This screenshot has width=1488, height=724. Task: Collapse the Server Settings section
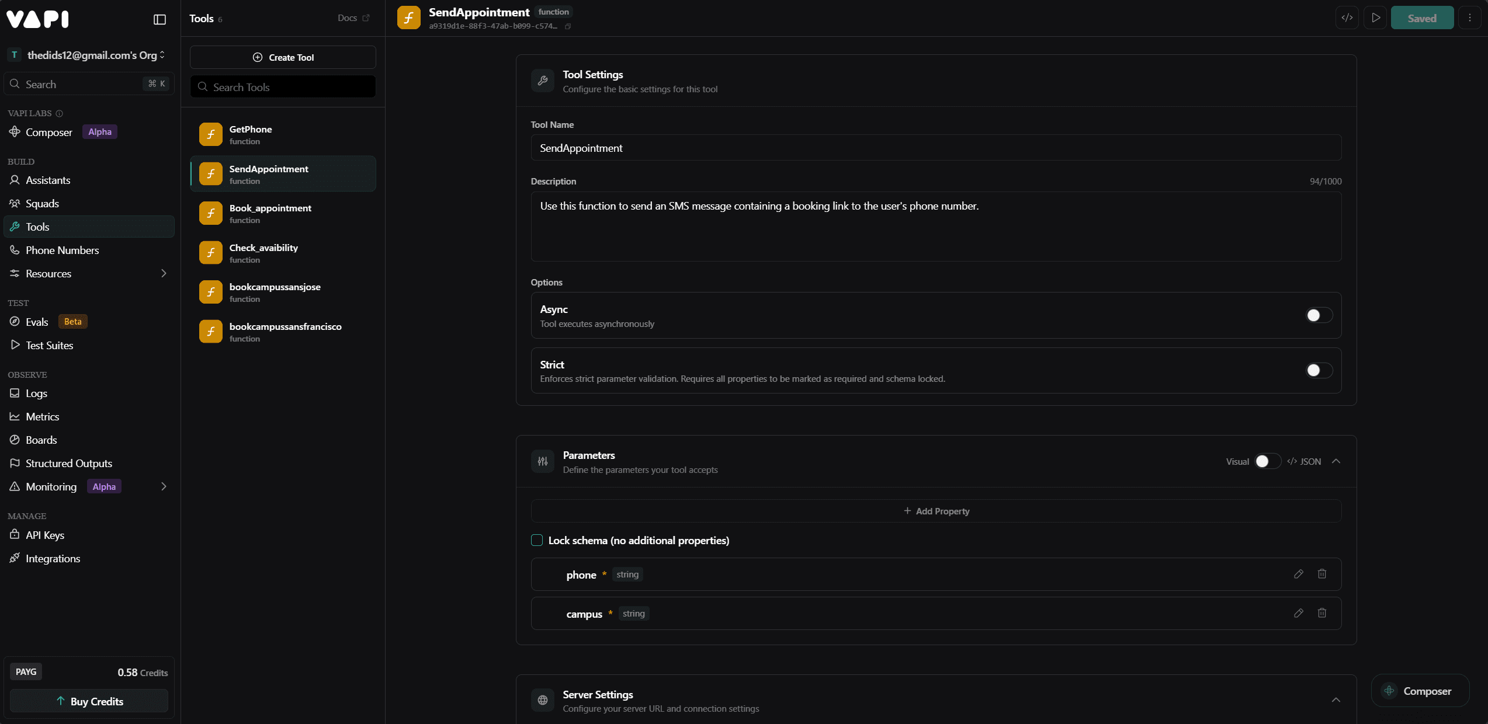1337,700
